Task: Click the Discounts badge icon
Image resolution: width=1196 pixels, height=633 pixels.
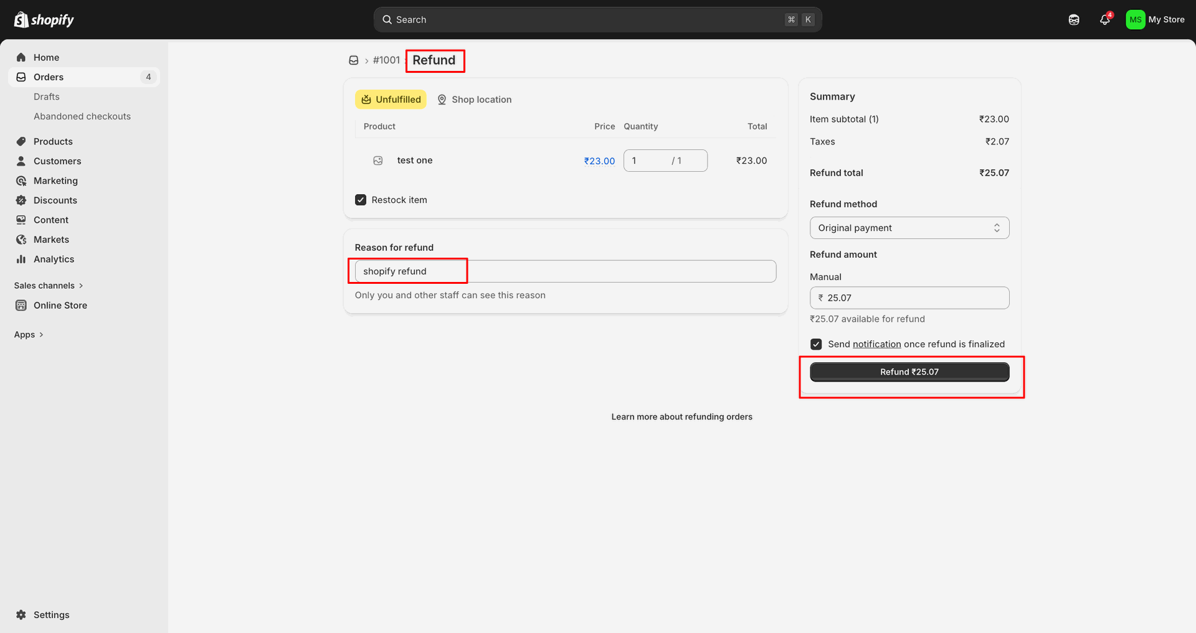Action: (21, 200)
